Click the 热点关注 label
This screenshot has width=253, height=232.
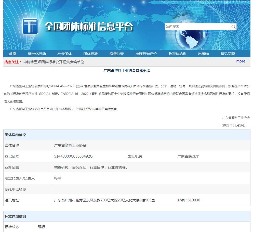pyautogui.click(x=13, y=62)
